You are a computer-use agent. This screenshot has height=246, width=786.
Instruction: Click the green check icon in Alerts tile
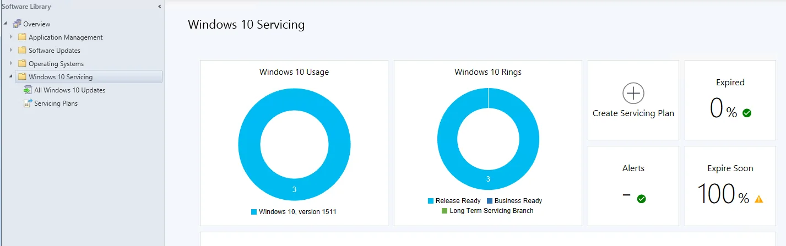tap(641, 199)
